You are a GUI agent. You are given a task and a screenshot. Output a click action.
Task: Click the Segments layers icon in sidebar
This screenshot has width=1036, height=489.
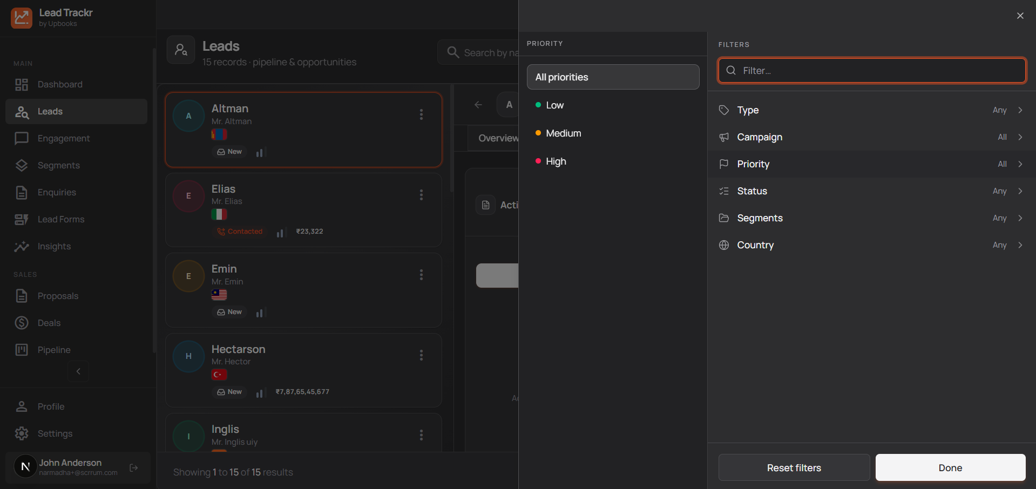coord(22,166)
